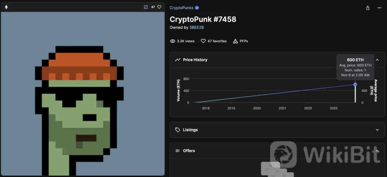Click the blue verified badge next to CryptoPunks
The height and width of the screenshot is (177, 387).
[197, 8]
